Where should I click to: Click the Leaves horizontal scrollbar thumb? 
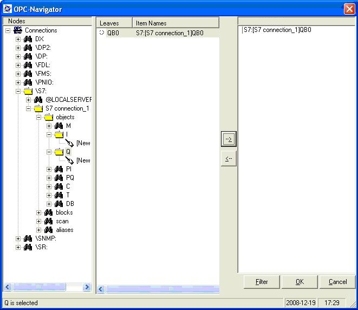click(162, 289)
